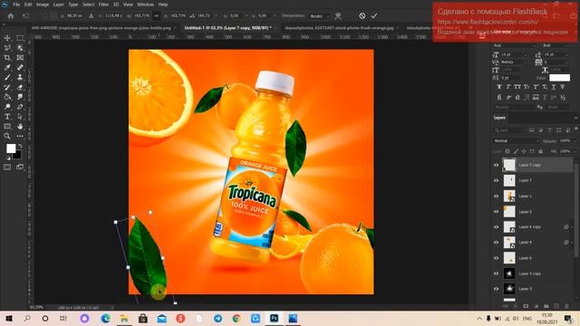Hide Layer 7
Image resolution: width=580 pixels, height=326 pixels.
tap(497, 180)
